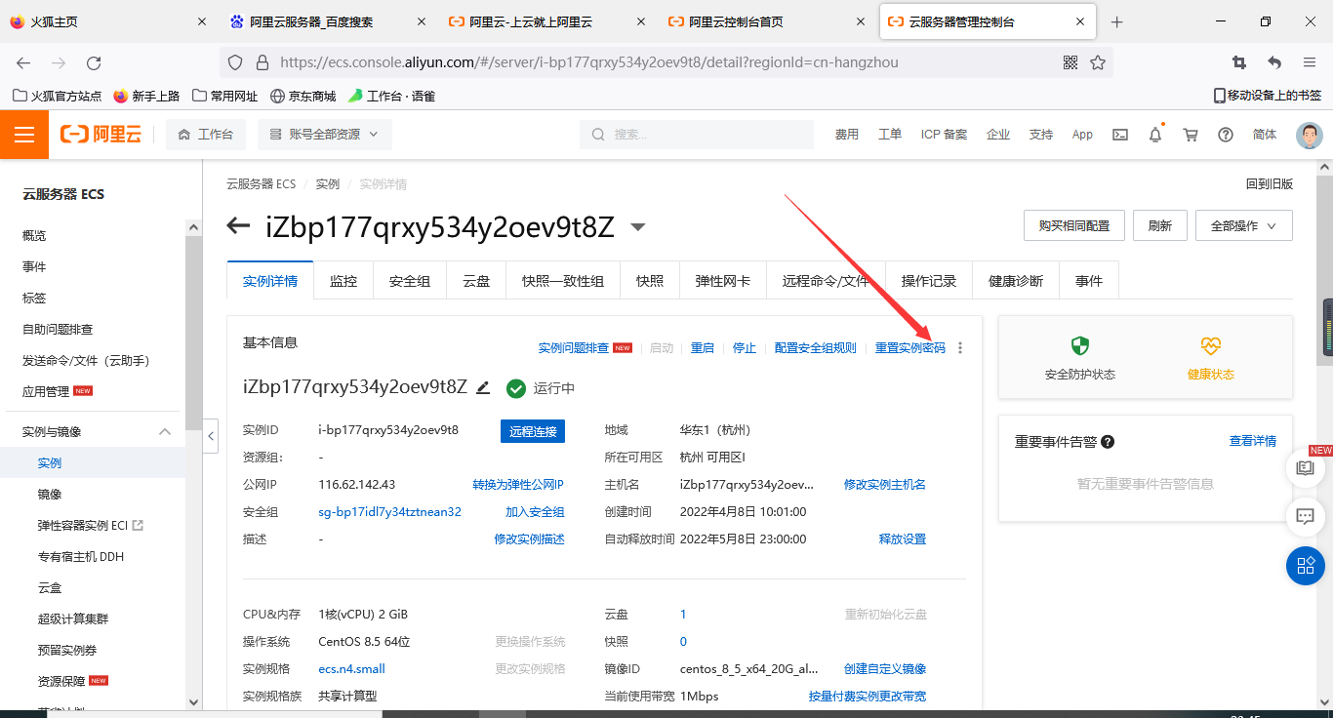Collapse the 实例与镜像 sidebar section
Image resolution: width=1333 pixels, height=718 pixels.
point(165,431)
